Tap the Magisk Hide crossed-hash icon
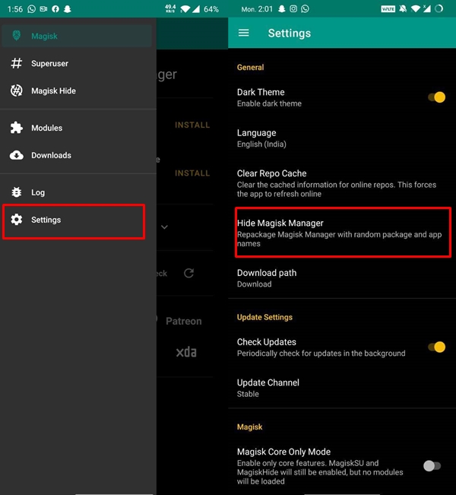This screenshot has height=495, width=456. (17, 91)
